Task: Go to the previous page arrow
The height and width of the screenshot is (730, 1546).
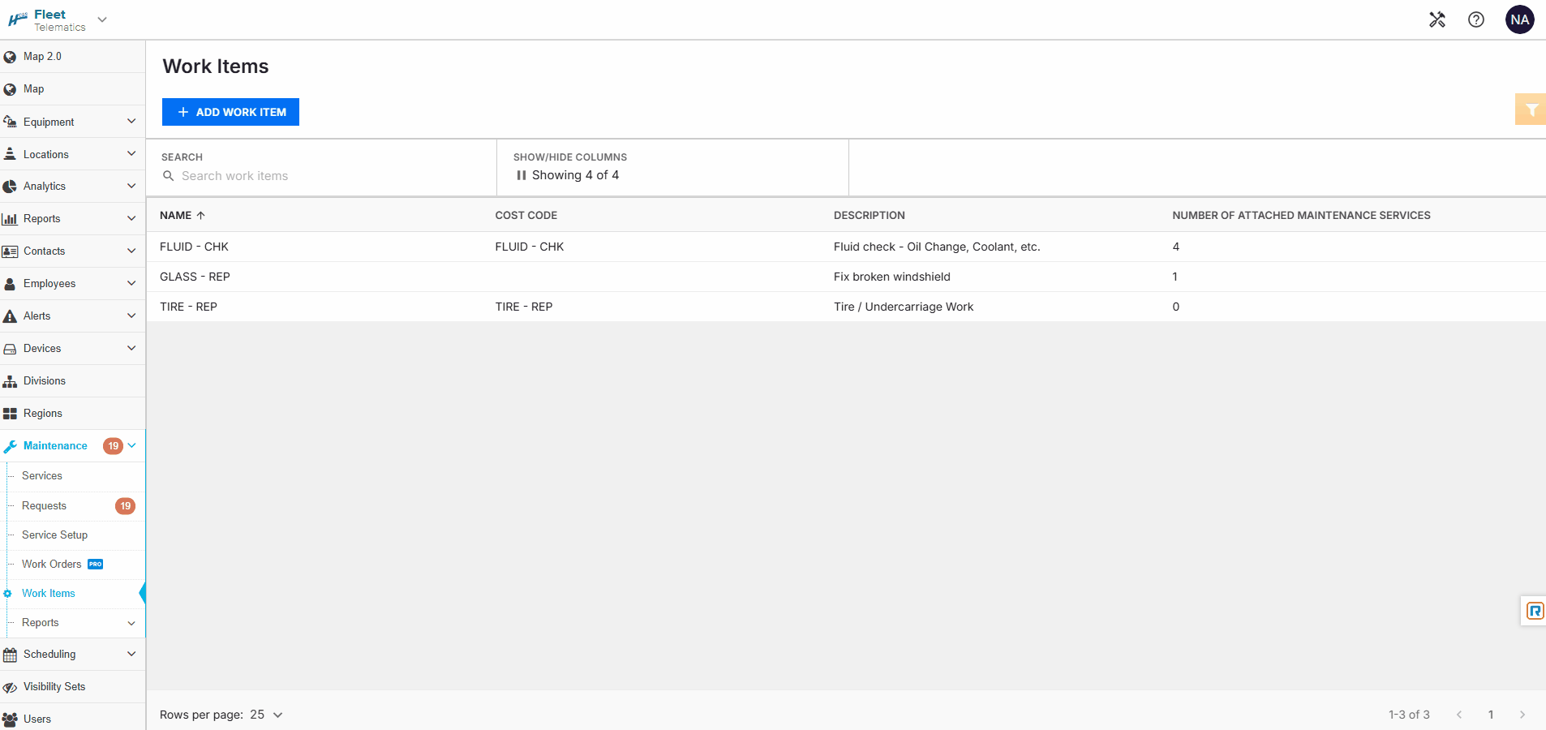Action: click(1459, 715)
